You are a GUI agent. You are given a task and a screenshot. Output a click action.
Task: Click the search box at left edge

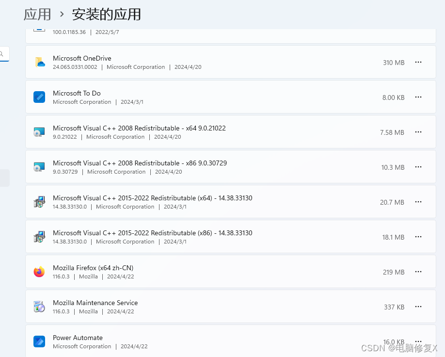(4, 54)
